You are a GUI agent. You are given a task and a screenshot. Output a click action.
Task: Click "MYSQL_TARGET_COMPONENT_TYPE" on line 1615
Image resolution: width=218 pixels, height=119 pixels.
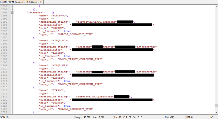pos(80,84)
